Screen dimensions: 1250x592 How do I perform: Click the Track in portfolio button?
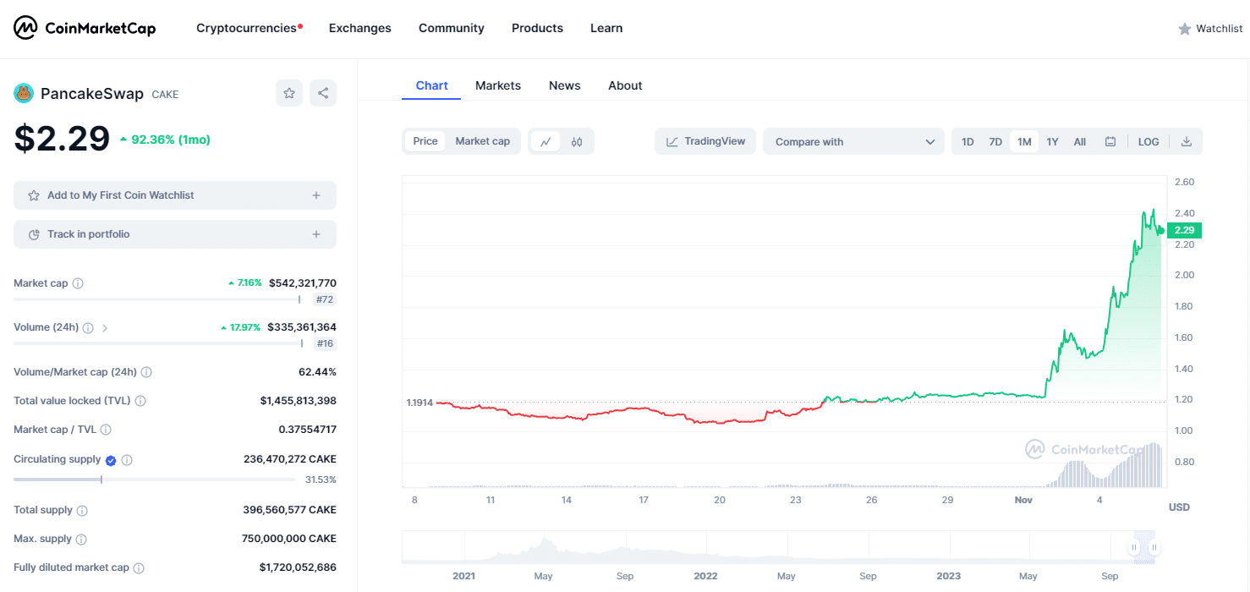[175, 234]
